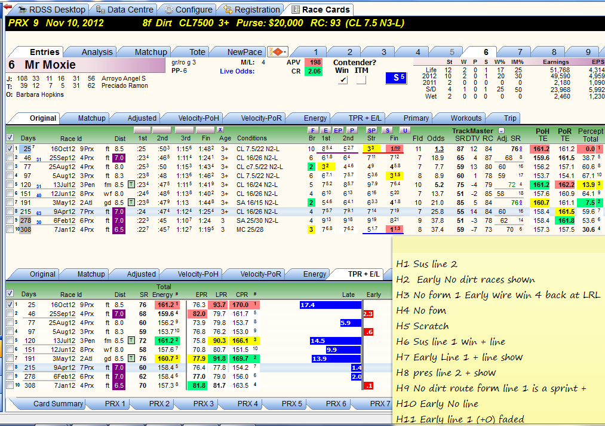The width and height of the screenshot is (605, 426).
Task: Click the F filter button above Br
Action: 312,130
